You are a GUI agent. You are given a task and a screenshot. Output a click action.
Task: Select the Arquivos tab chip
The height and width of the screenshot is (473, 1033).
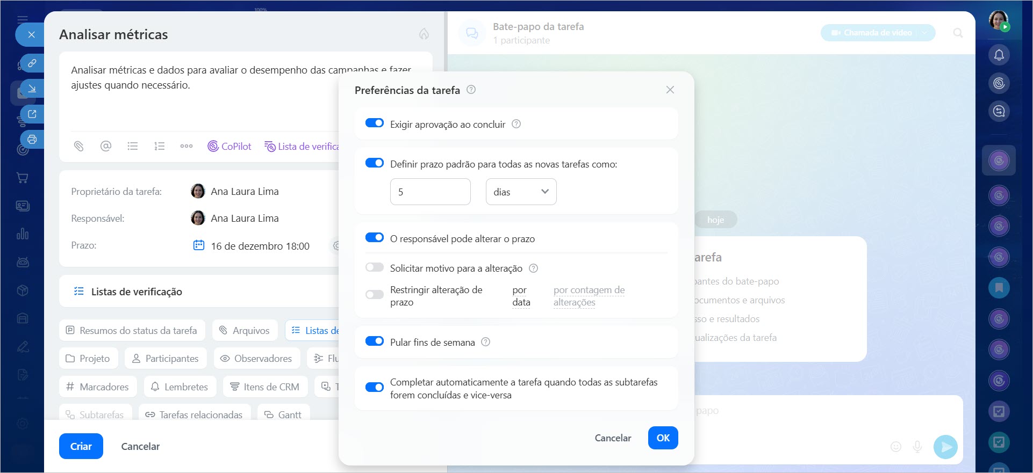(245, 330)
